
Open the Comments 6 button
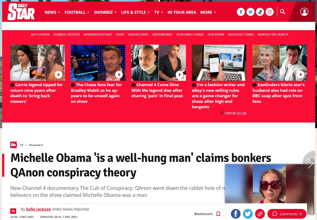click(x=287, y=214)
